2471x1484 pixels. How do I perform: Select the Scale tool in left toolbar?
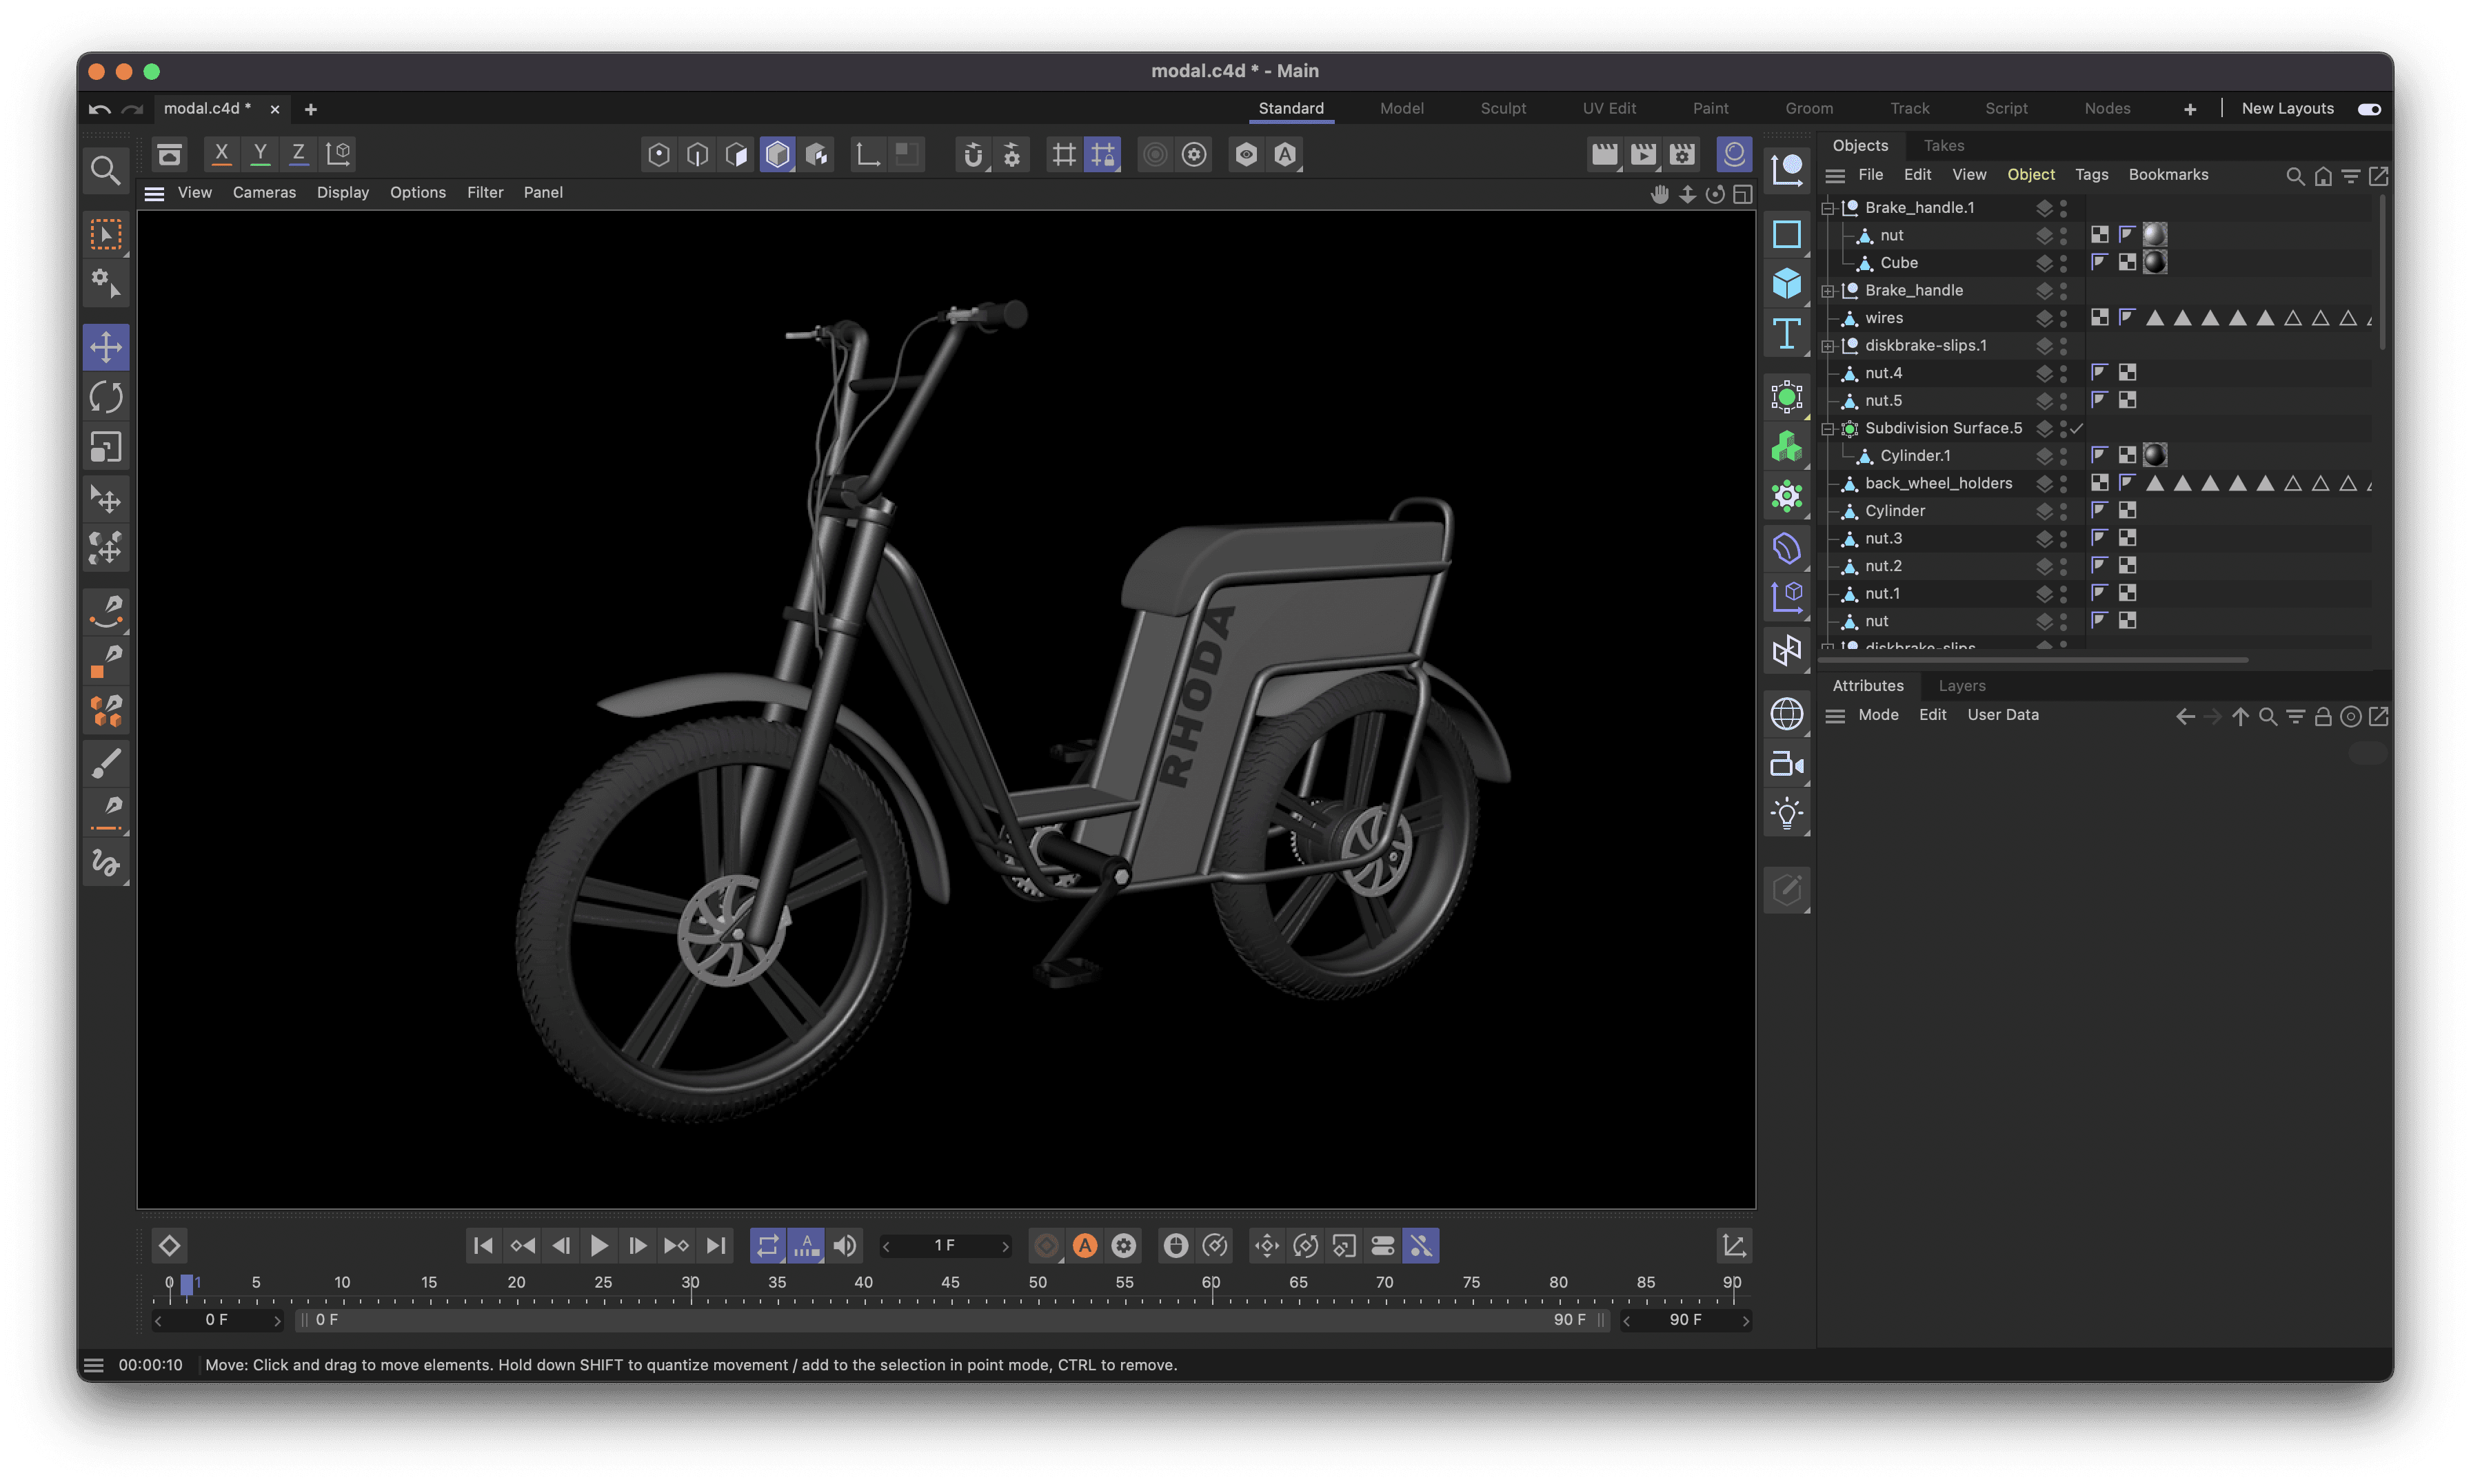pyautogui.click(x=105, y=447)
